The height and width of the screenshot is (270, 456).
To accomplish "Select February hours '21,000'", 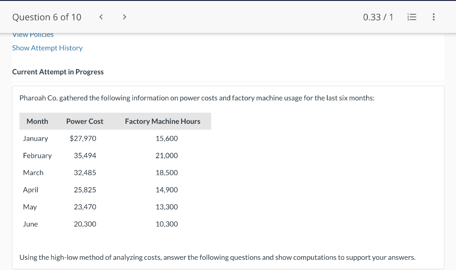I will (x=167, y=155).
